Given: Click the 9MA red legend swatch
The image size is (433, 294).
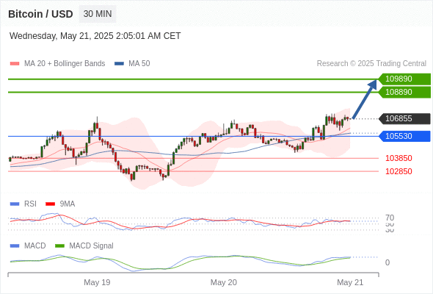Looking at the screenshot, I should point(50,204).
